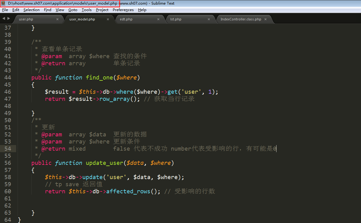Open the Preferences menu
Image resolution: width=361 pixels, height=223 pixels.
123,10
